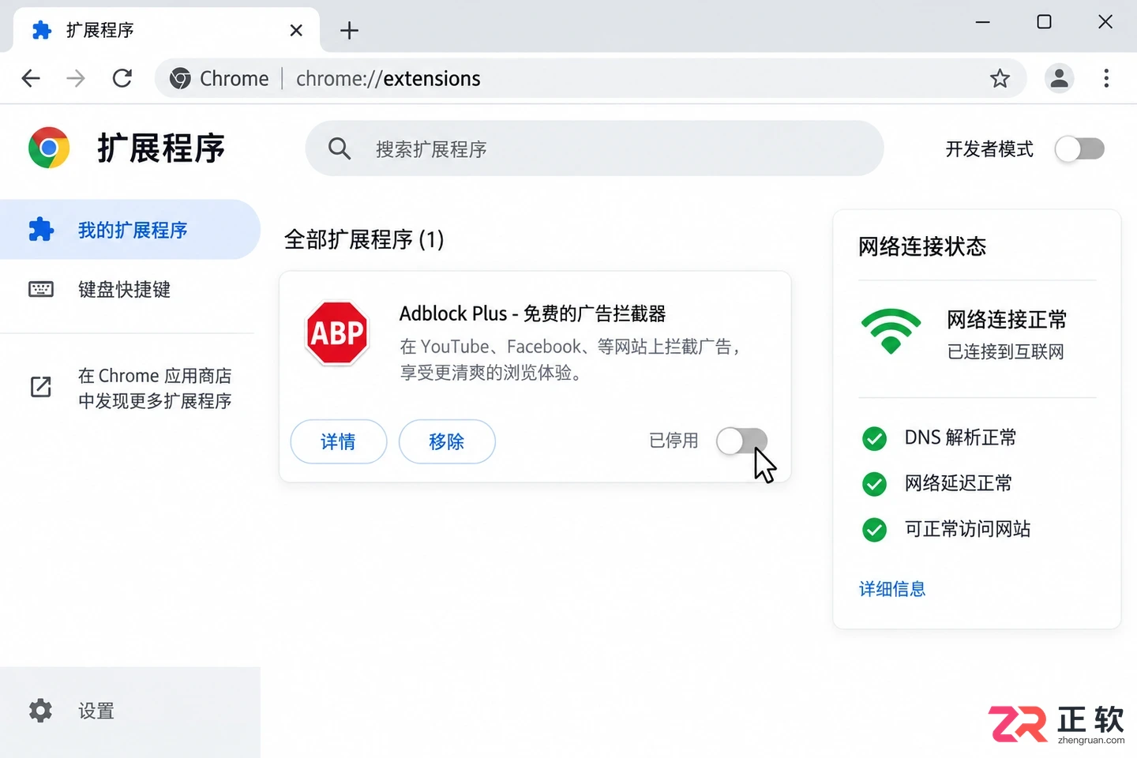Enable the 开发者模式 toggle
Viewport: 1137px width, 758px height.
[1079, 148]
